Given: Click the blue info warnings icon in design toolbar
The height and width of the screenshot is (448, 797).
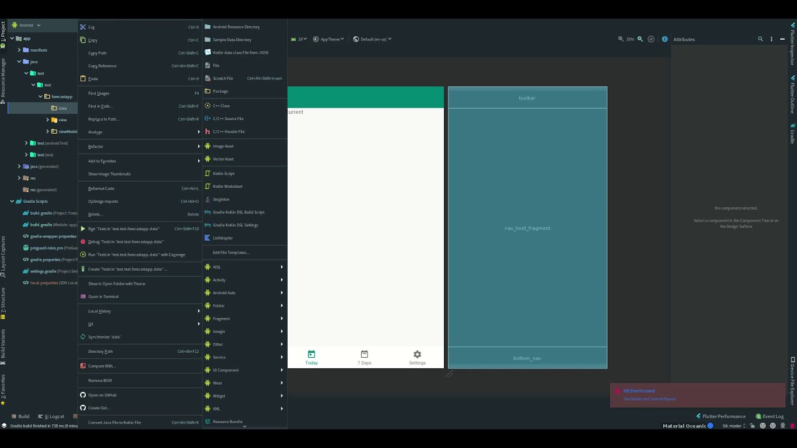Looking at the screenshot, I should [x=664, y=39].
